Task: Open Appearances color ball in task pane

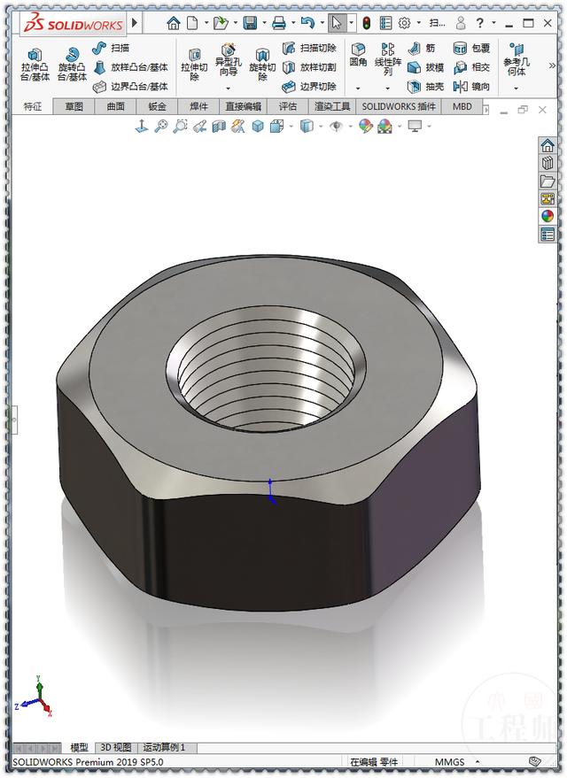Action: tap(548, 216)
